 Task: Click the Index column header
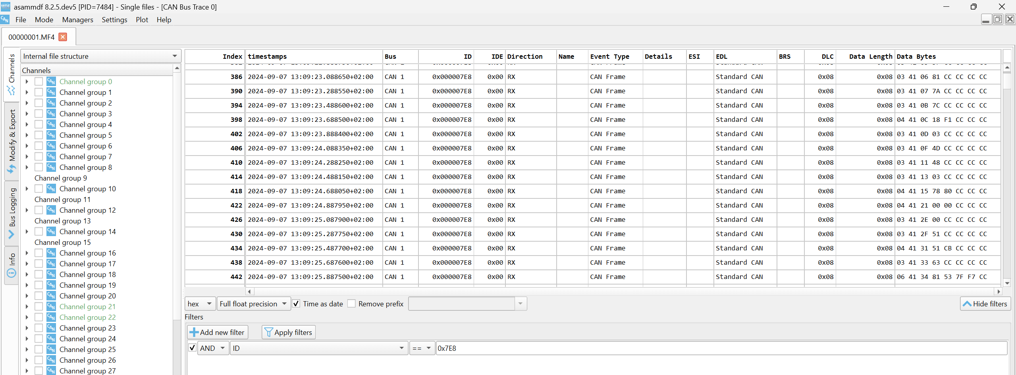click(x=215, y=56)
